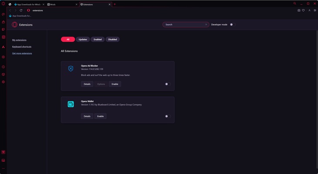Open App Downloads bookmark in bookmarks bar

click(20, 16)
